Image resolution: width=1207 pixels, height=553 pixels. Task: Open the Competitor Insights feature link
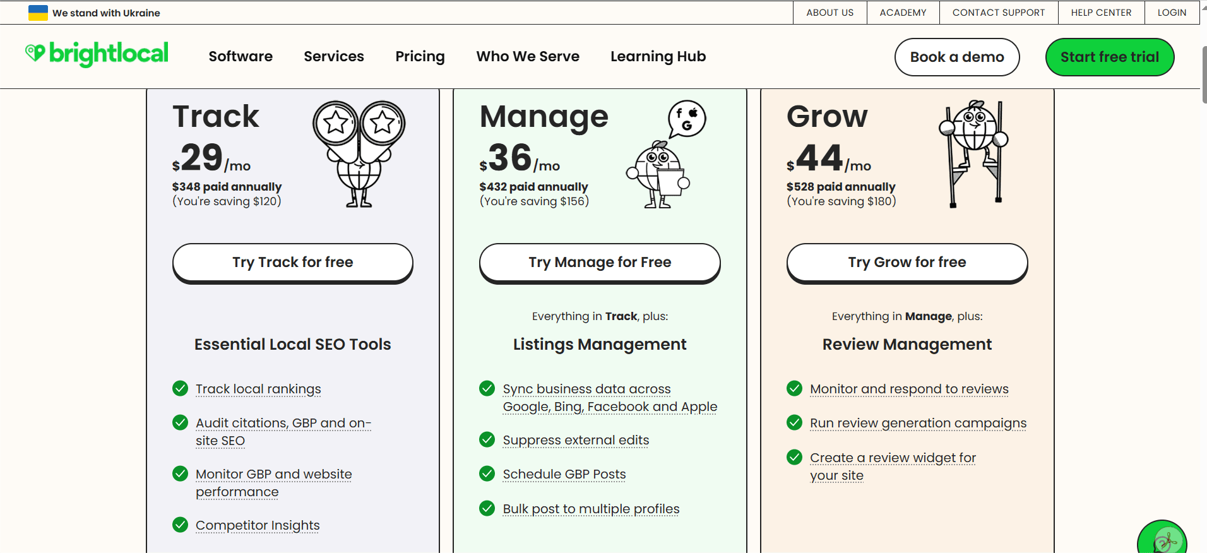(258, 525)
